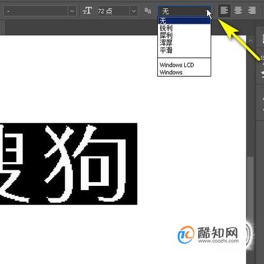Click the 狗 character on canvas
Screen dimensions: 264x264
[85, 163]
